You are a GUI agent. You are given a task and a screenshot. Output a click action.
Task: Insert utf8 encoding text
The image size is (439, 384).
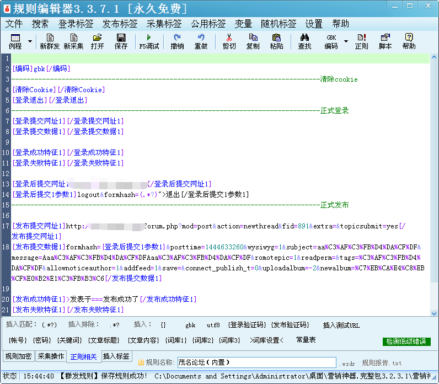click(x=213, y=325)
